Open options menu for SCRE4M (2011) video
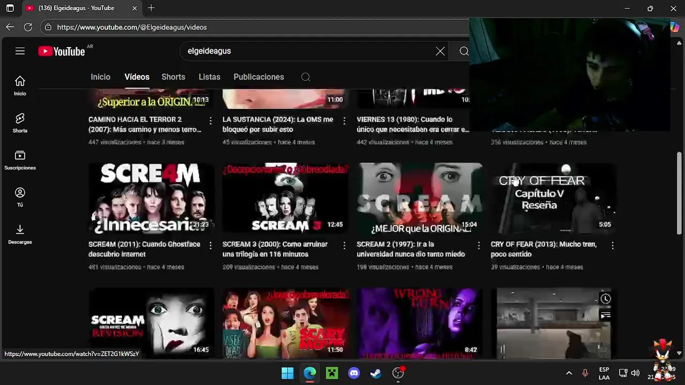Screen dimensions: 685x385 pos(210,245)
